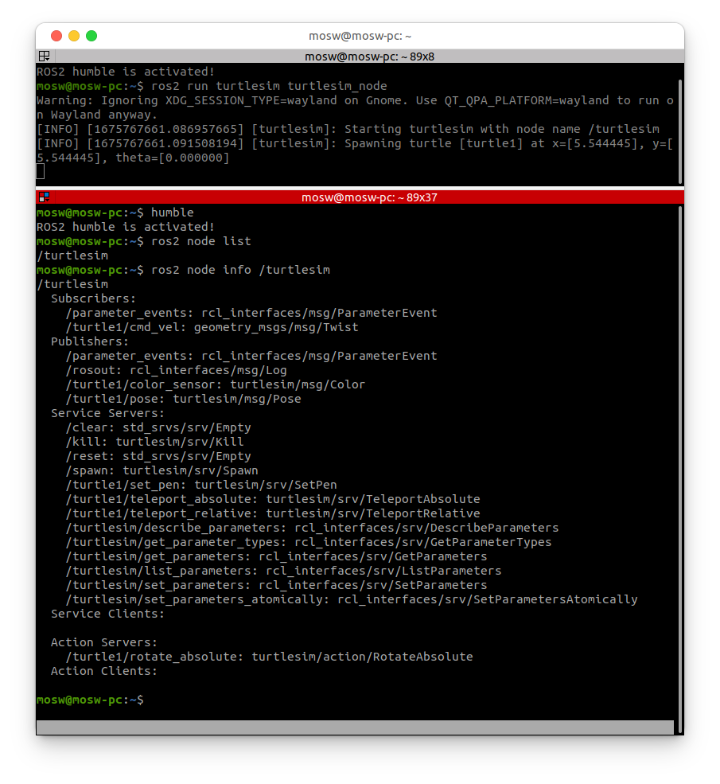Click the 'Spawning turtle [turtle1]' log line
Viewport: 720px width, 784px height.
coord(355,150)
